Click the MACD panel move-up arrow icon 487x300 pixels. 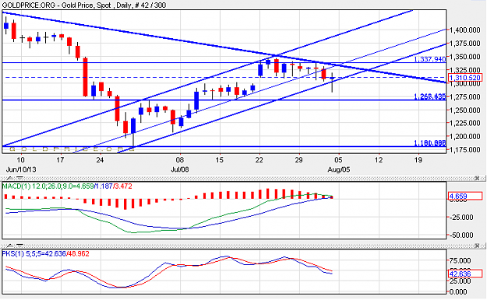[x=10, y=178]
